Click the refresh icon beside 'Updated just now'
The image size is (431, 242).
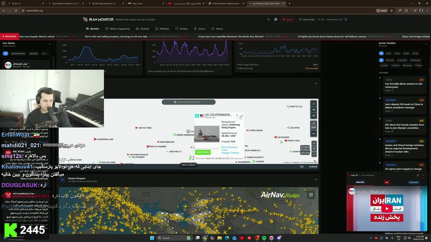pyautogui.click(x=345, y=19)
